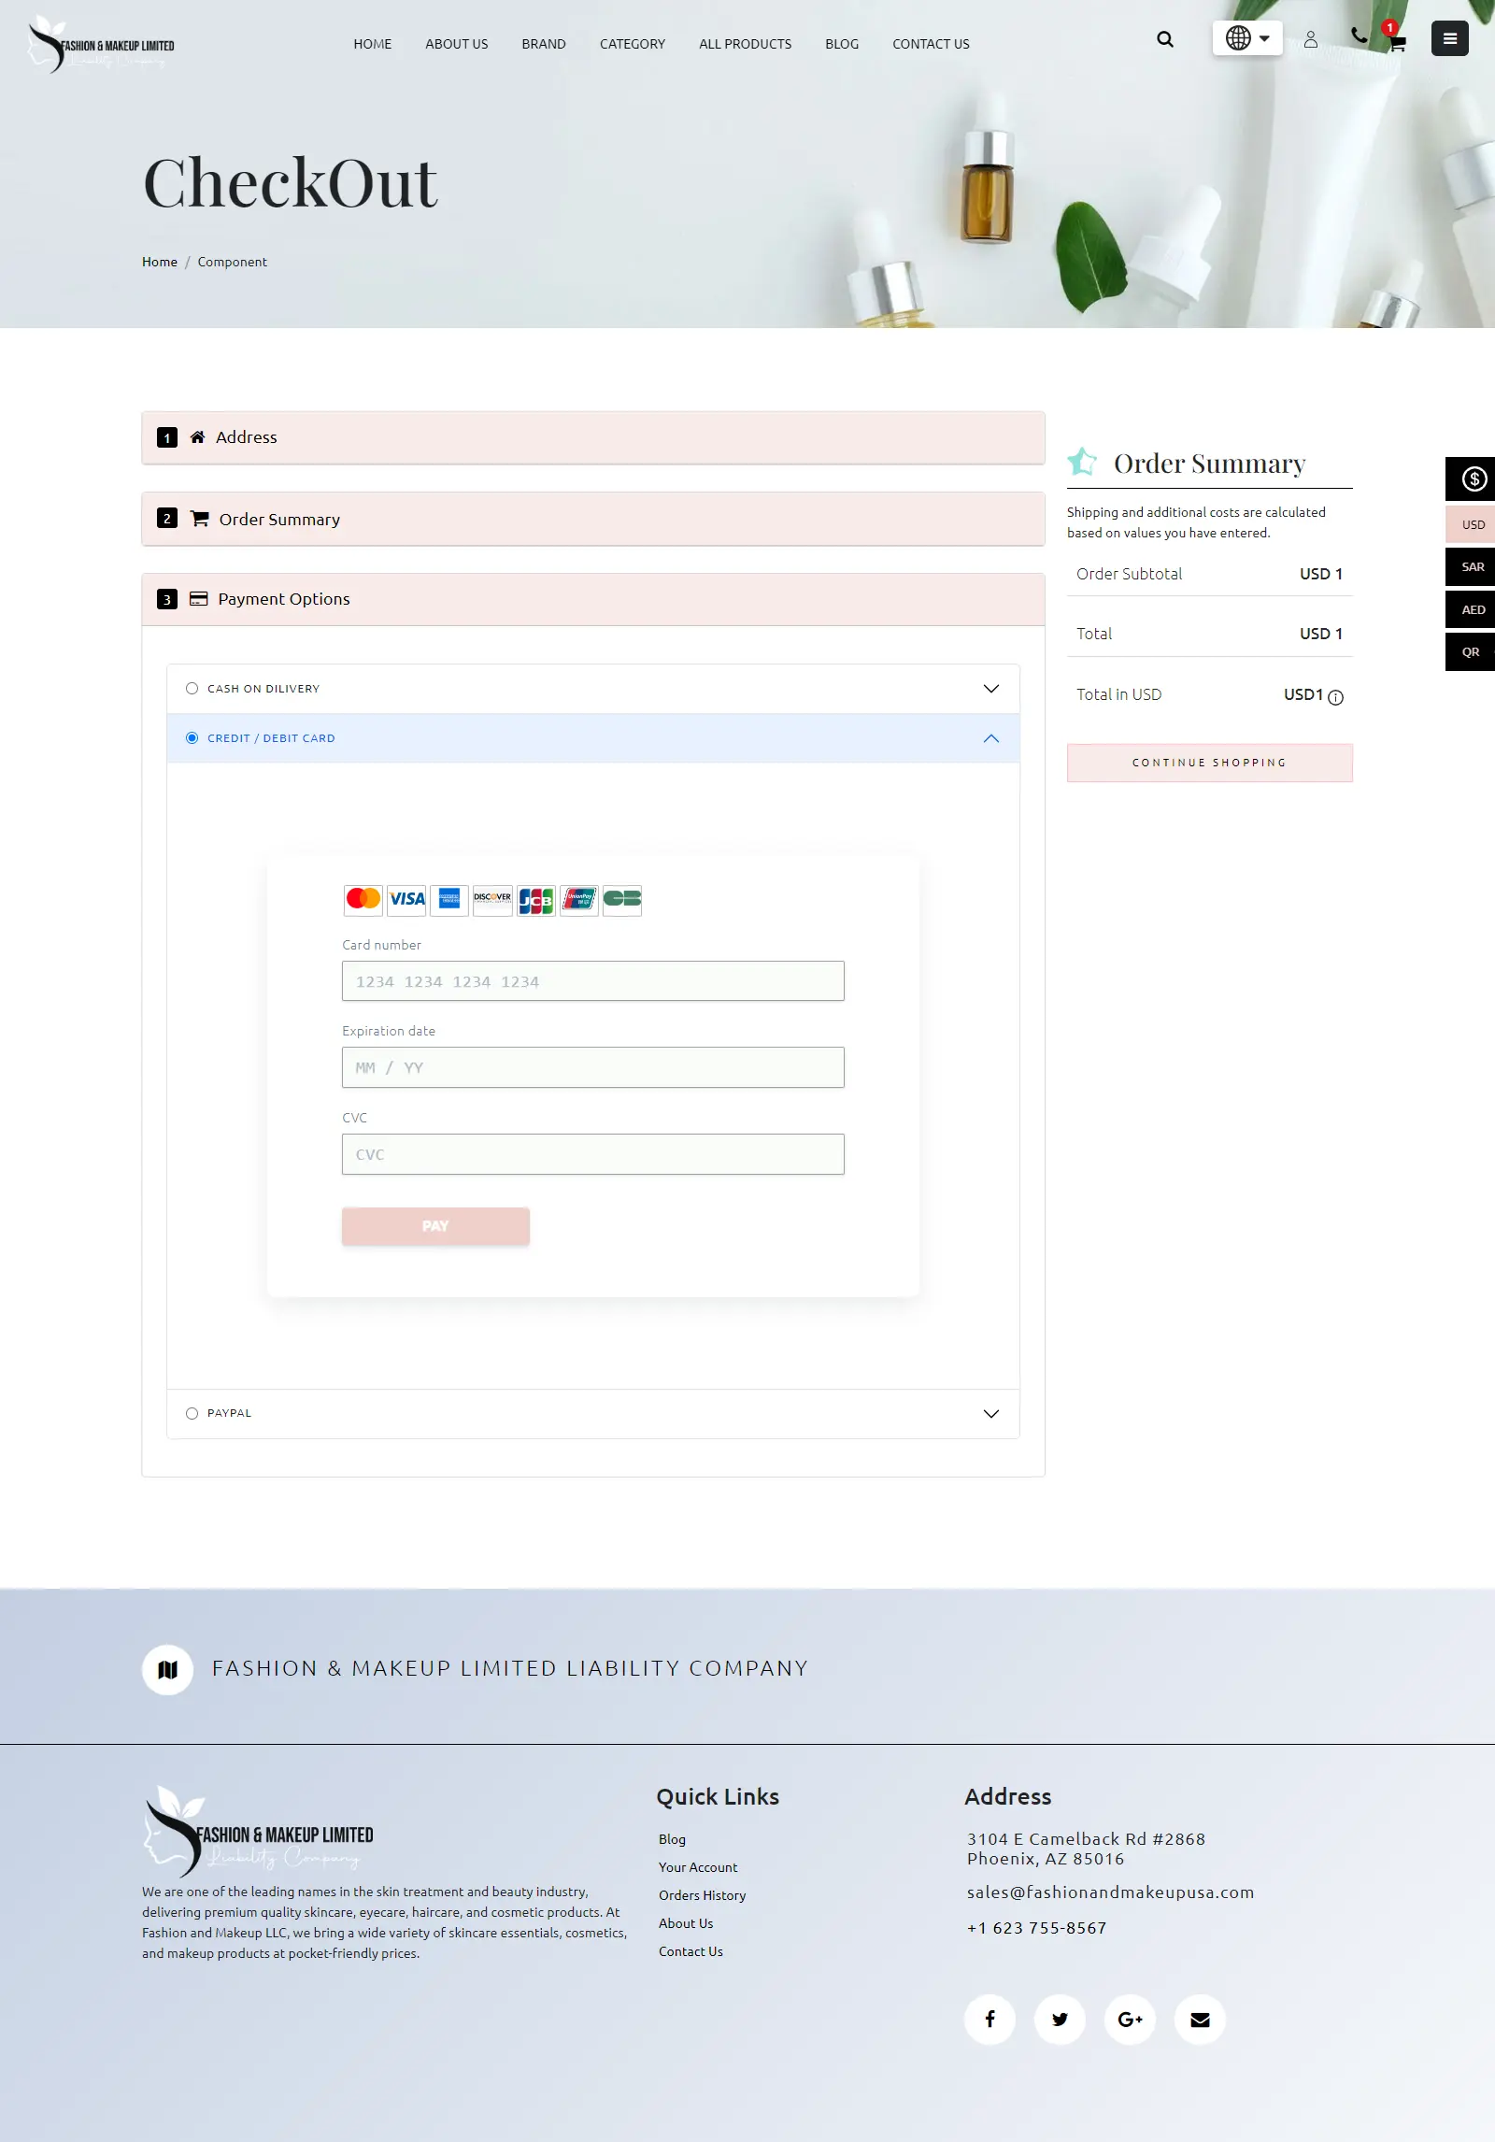Click the Continue Shopping button
1495x2142 pixels.
1208,762
